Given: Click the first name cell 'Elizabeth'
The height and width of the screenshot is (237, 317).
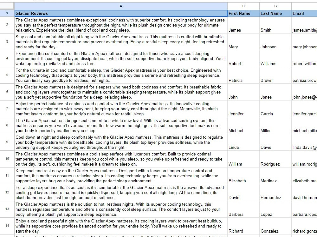Looking at the screenshot, I should pyautogui.click(x=243, y=175).
